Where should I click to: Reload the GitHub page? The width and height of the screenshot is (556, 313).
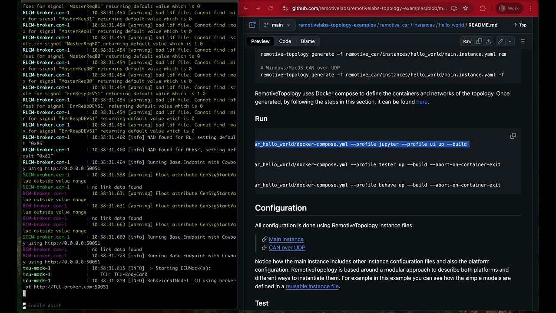[271, 8]
